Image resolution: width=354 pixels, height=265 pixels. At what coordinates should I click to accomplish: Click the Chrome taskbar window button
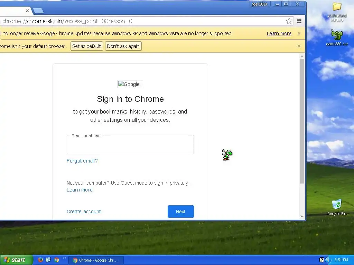[x=96, y=260]
